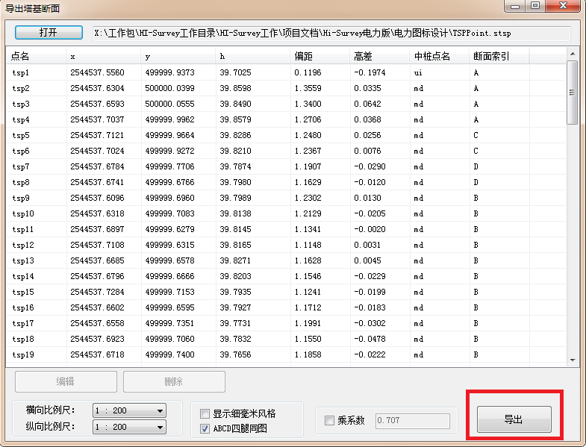The height and width of the screenshot is (447, 586).
Task: Click h value 39.8490
Action: (x=235, y=104)
